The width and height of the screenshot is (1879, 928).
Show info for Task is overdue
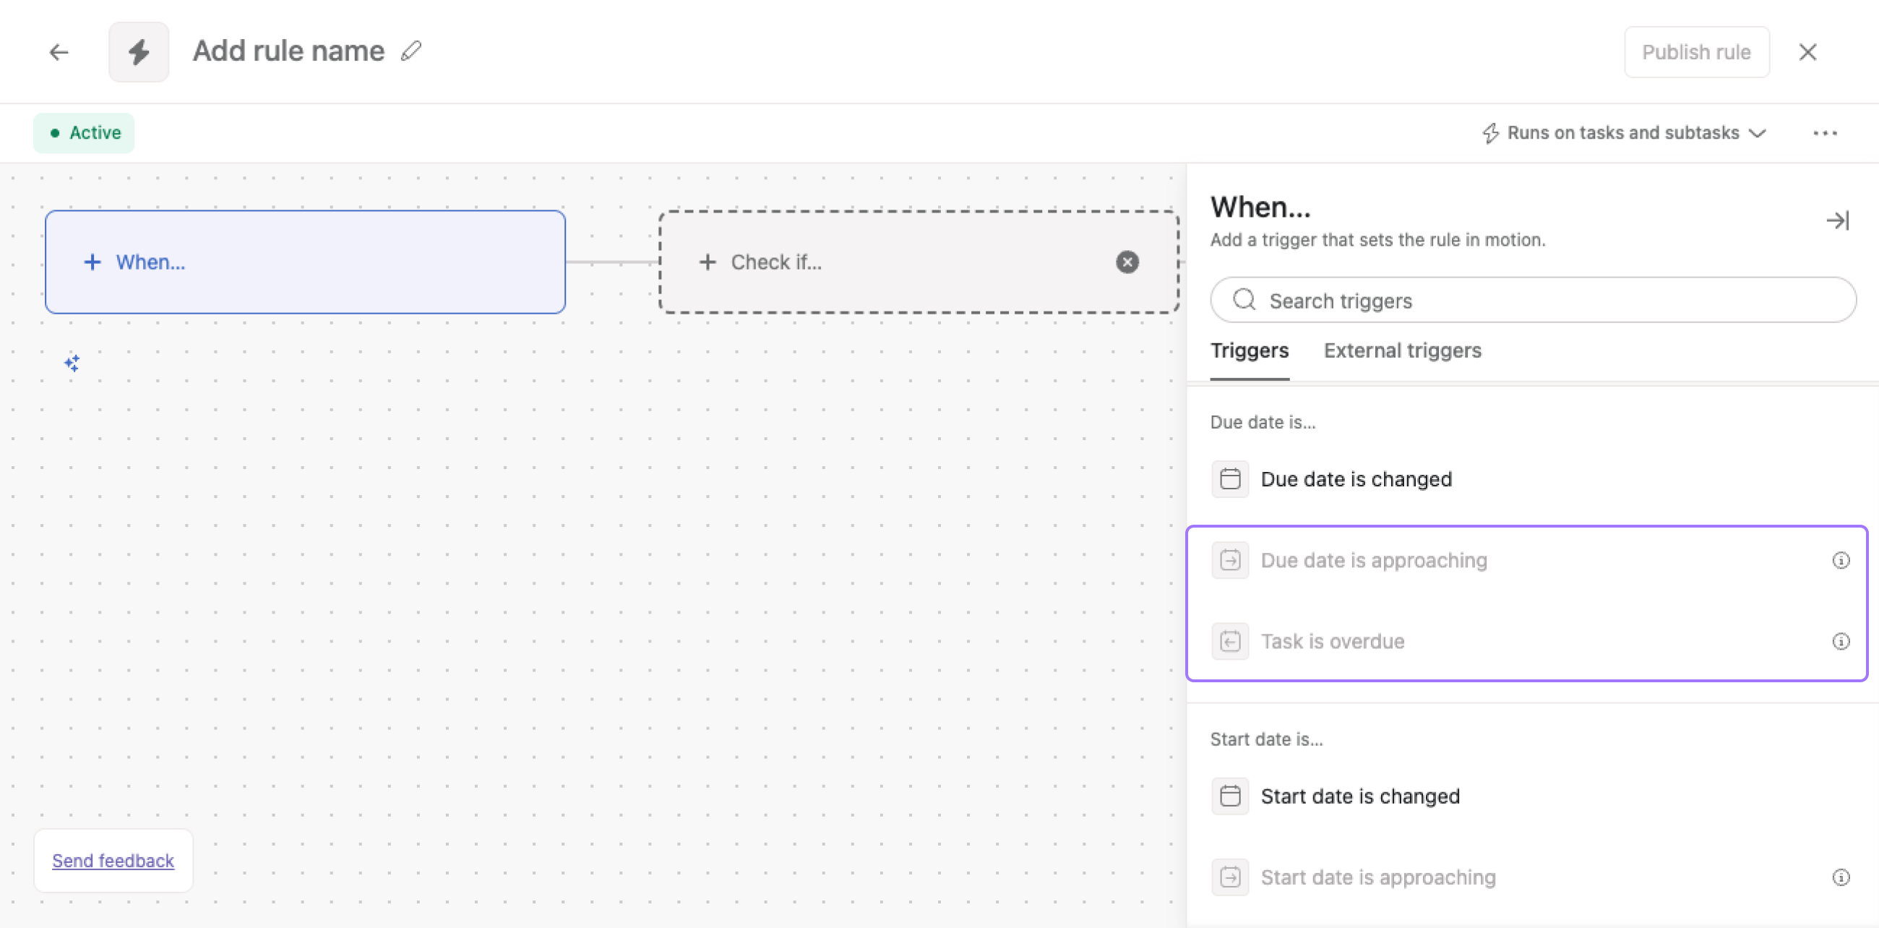point(1841,641)
